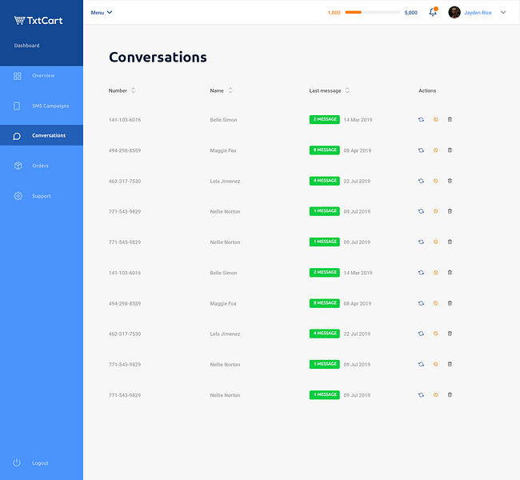The width and height of the screenshot is (520, 480).
Task: Delete the last Nellie Norton conversation
Action: (x=450, y=394)
